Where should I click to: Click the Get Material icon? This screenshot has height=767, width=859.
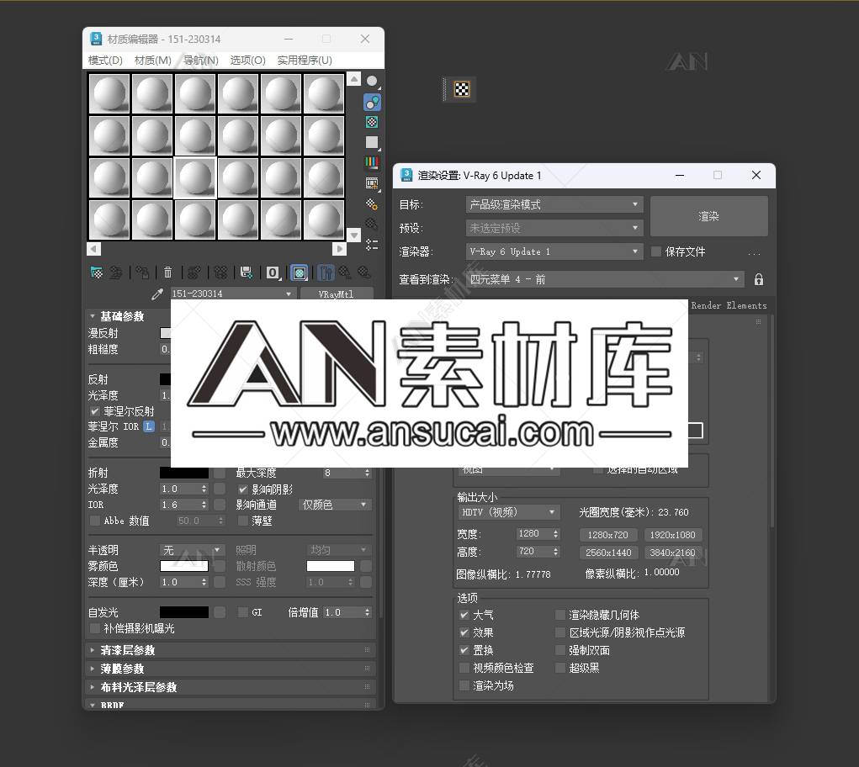pyautogui.click(x=97, y=272)
